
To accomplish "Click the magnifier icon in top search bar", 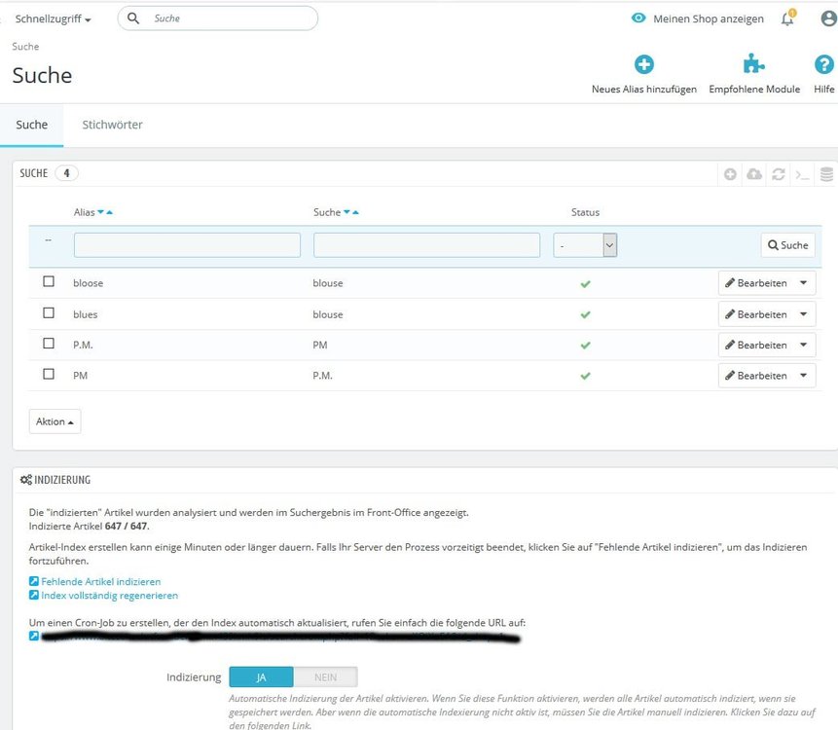I will pos(133,18).
